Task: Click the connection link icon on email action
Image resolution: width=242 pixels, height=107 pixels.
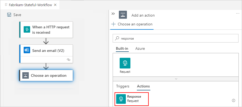Action: pyautogui.click(x=68, y=60)
